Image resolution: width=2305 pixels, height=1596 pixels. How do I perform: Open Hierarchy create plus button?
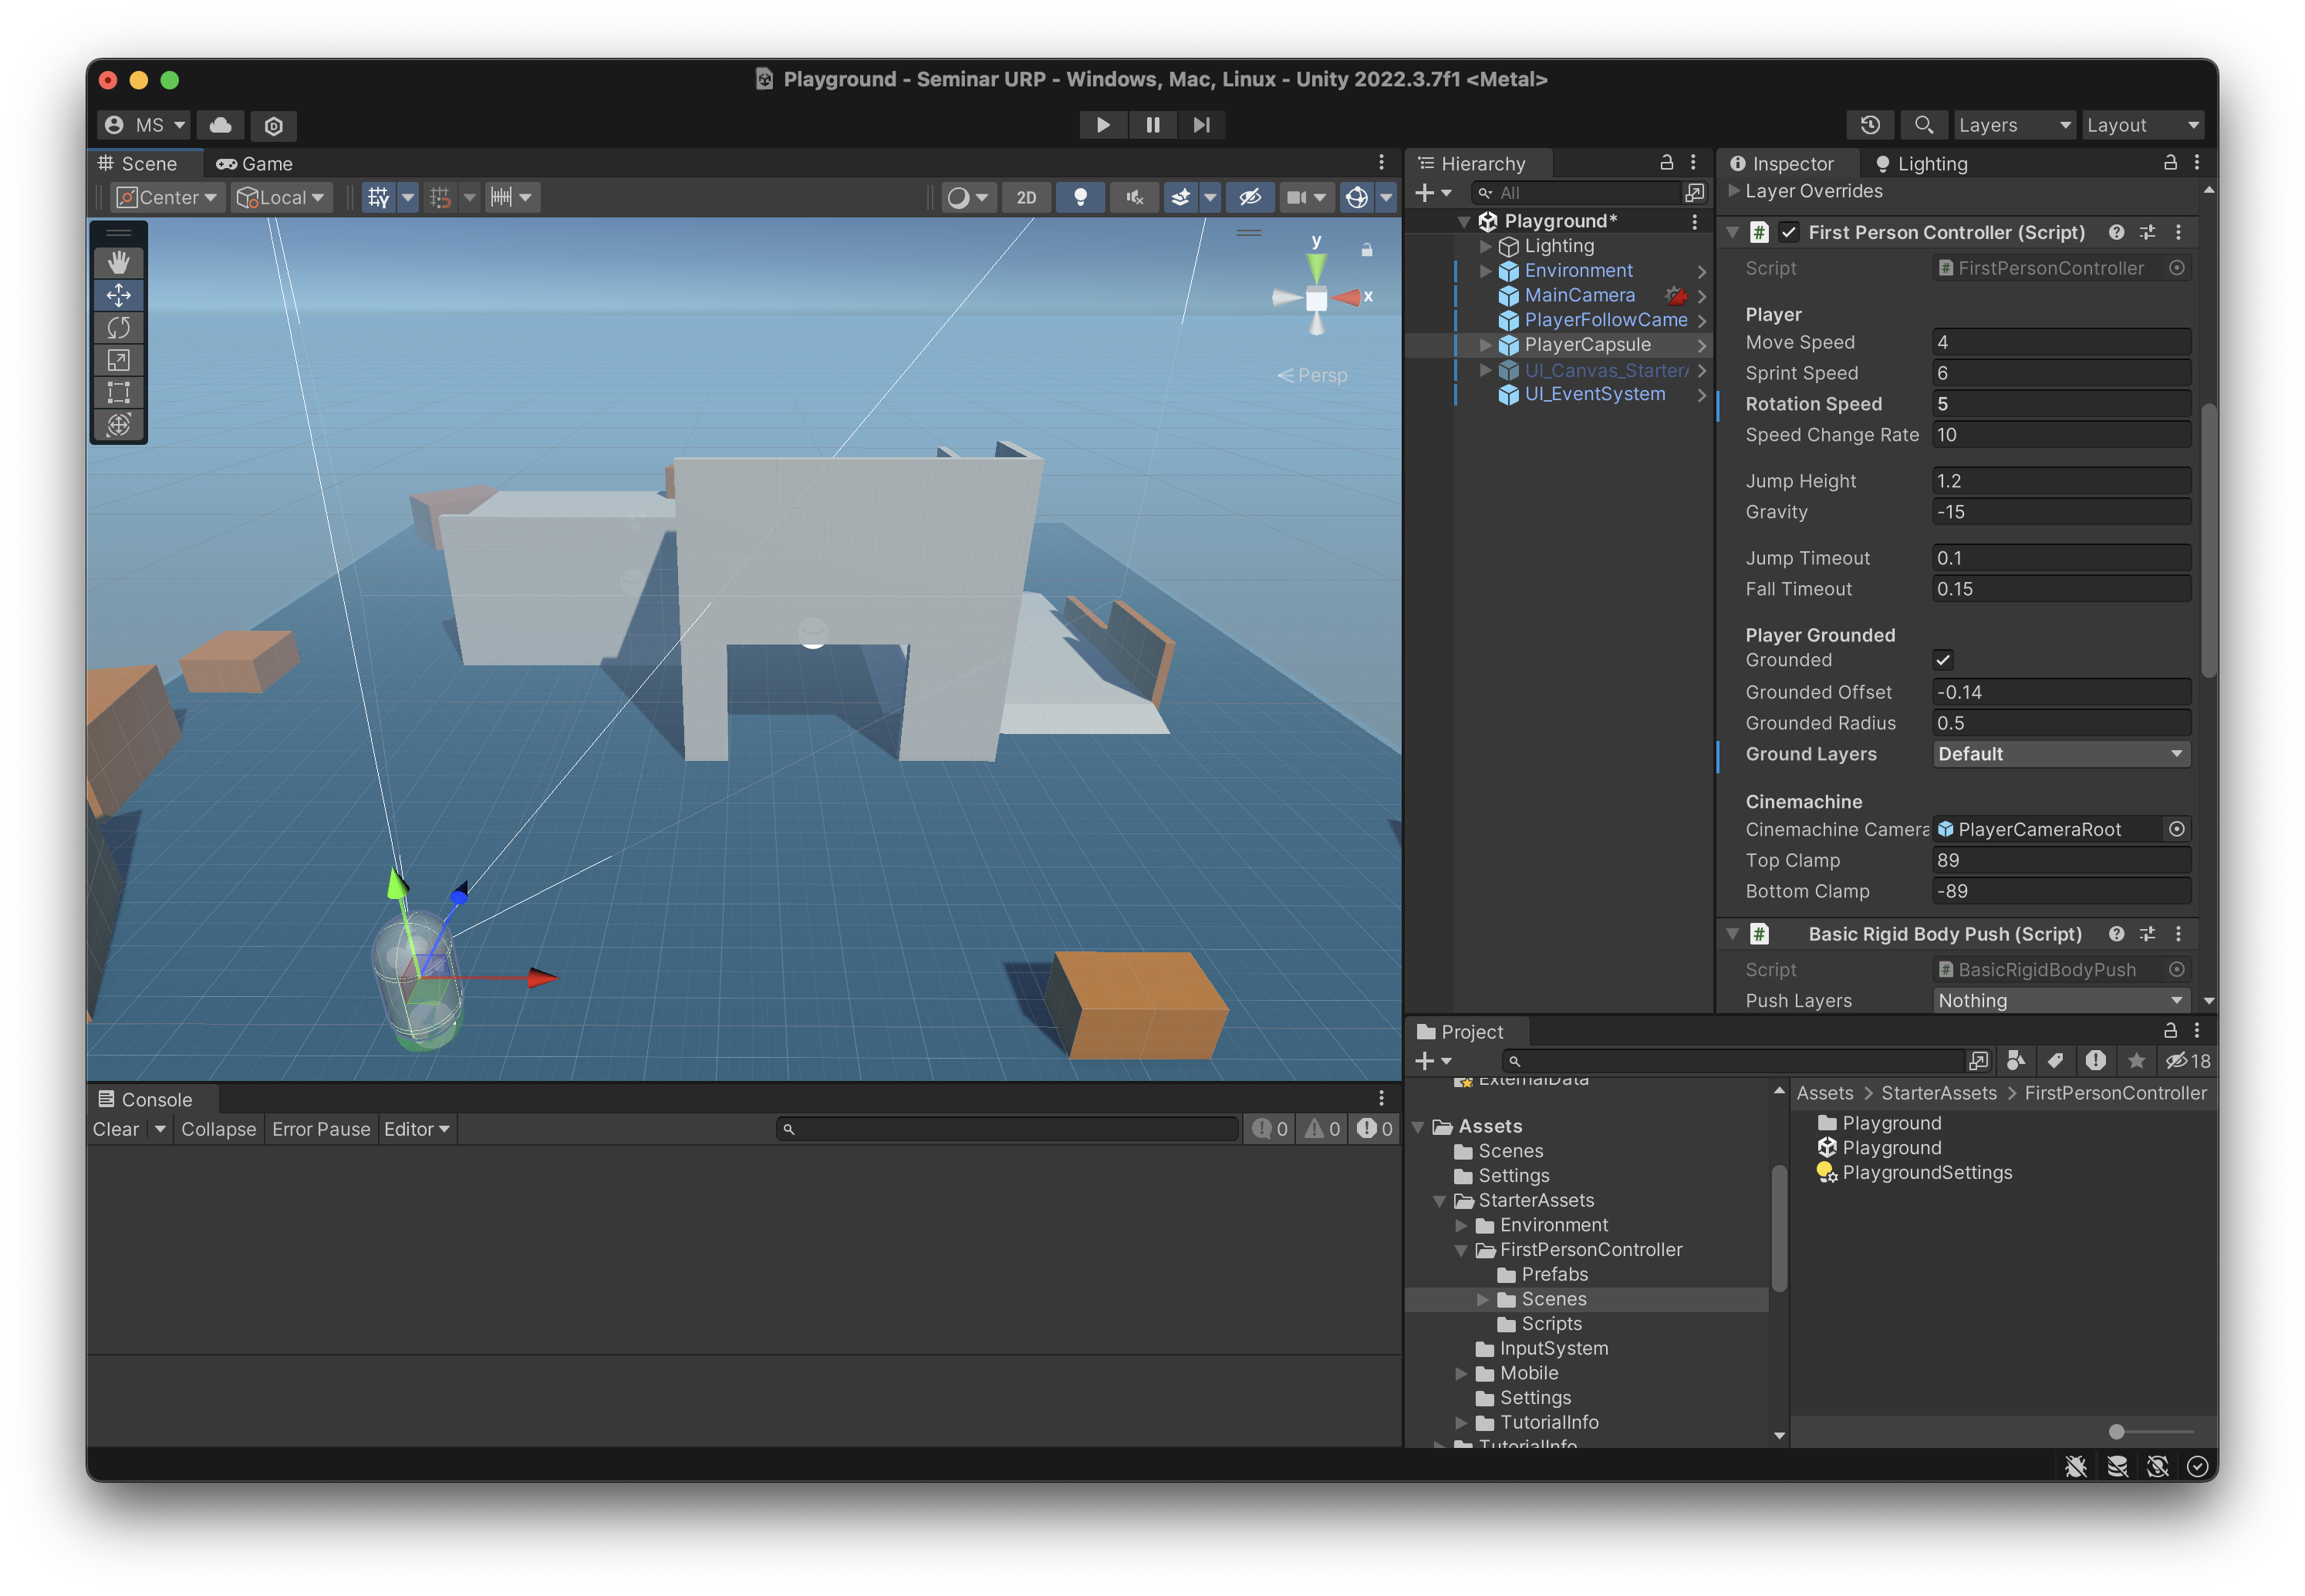(x=1432, y=193)
